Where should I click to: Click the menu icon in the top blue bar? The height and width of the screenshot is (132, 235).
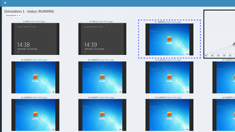click(5, 3)
